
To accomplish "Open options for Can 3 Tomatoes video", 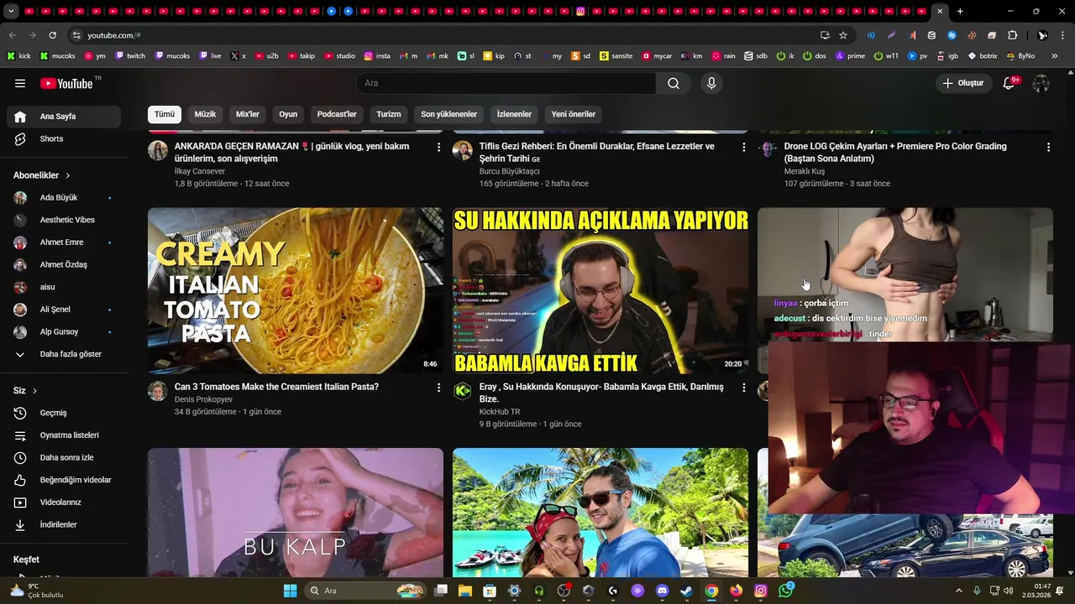I will click(x=438, y=388).
